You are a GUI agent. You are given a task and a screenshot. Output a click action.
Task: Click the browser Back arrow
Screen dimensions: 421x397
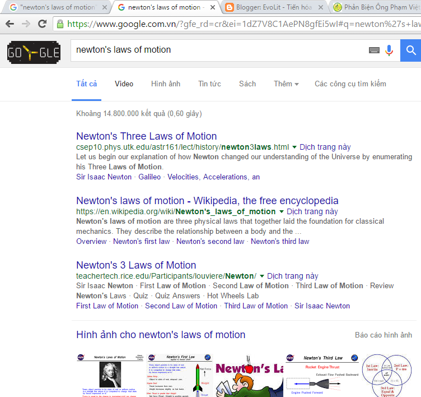pos(10,24)
